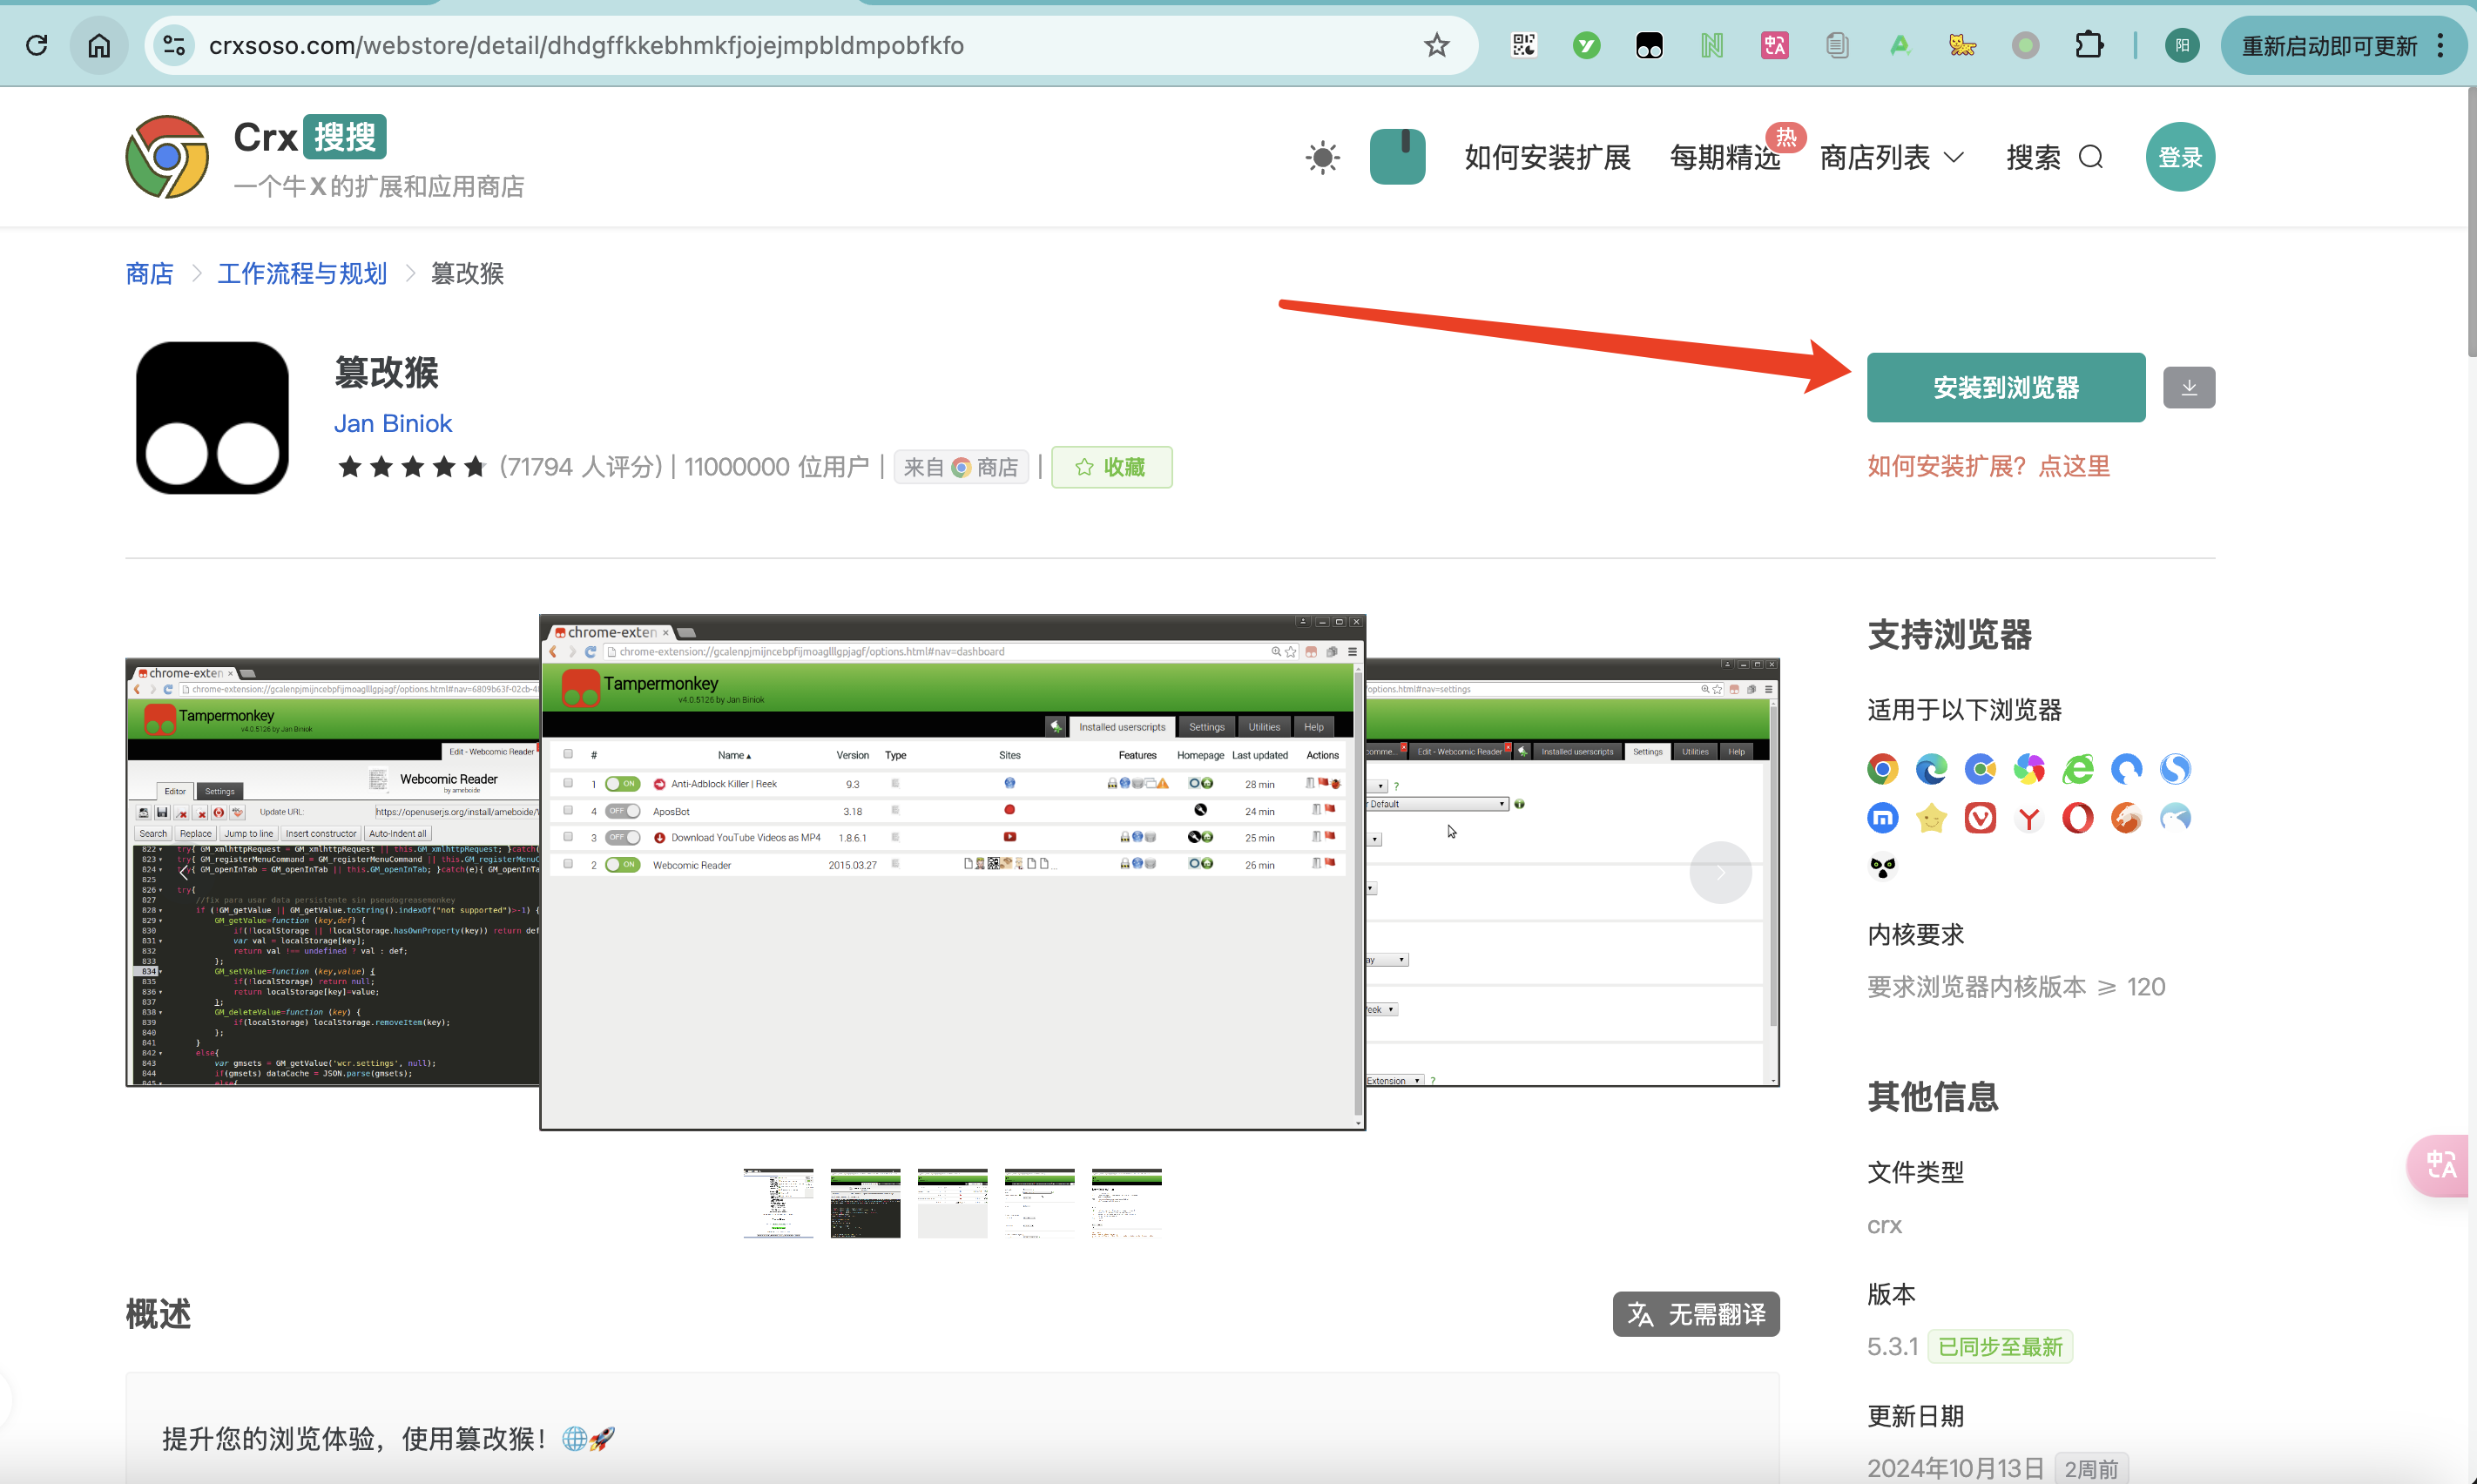Image resolution: width=2477 pixels, height=1484 pixels.
Task: Select the second screenshot thumbnail
Action: pos(865,1203)
